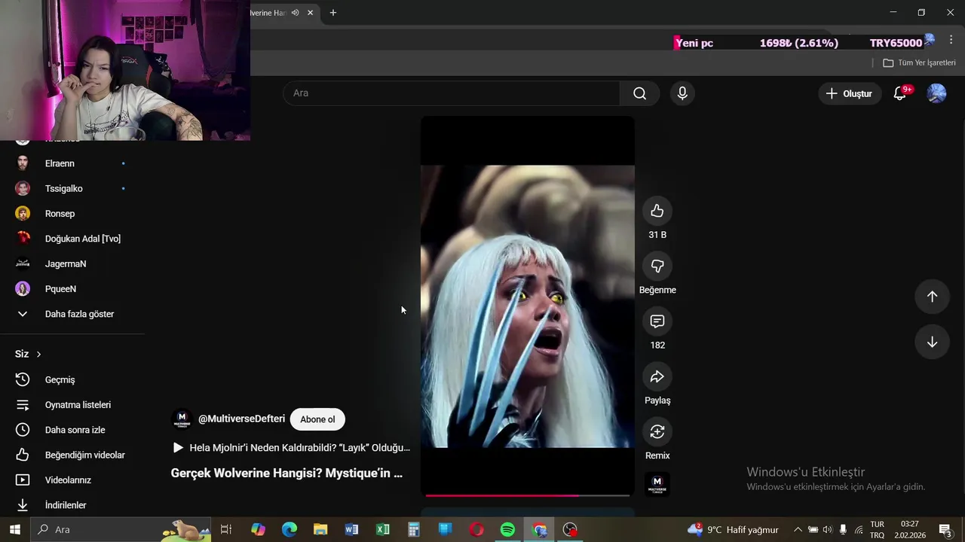Viewport: 965px width, 542px height.
Task: Open Daha sonra izle list
Action: point(72,430)
